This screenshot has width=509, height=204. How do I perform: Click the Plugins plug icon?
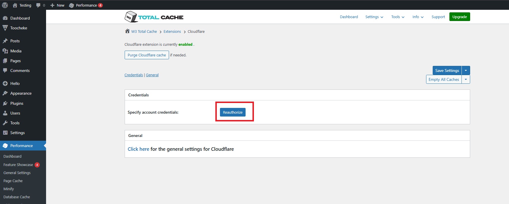[x=5, y=103]
